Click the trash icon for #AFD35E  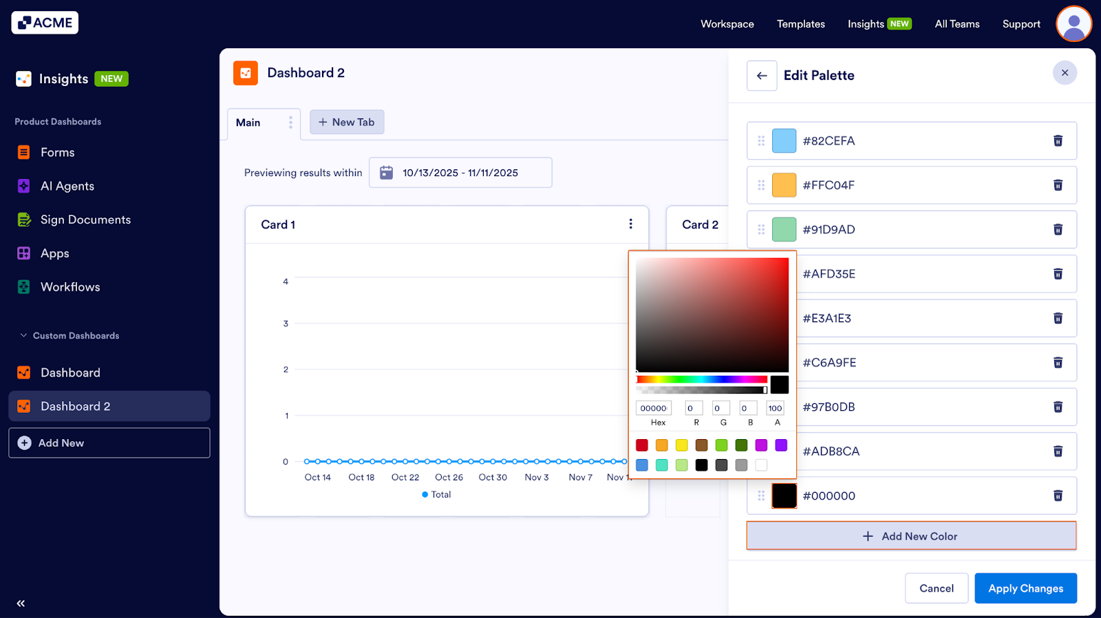tap(1058, 274)
